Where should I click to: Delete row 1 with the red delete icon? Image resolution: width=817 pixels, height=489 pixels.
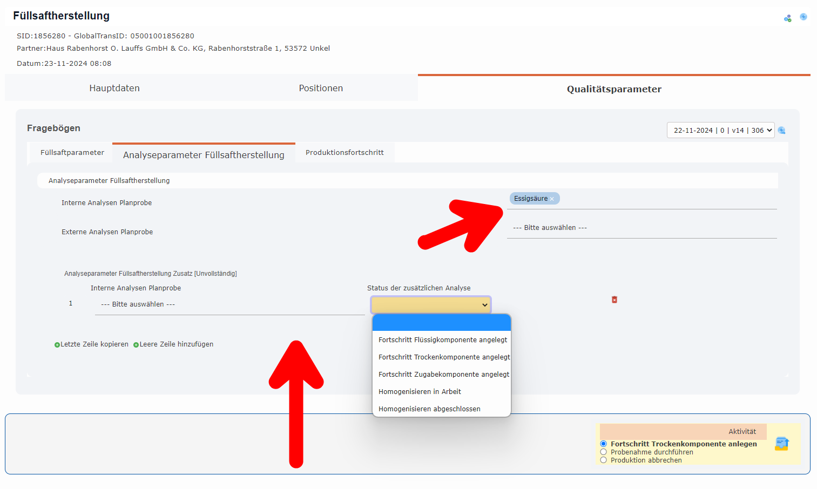click(614, 299)
